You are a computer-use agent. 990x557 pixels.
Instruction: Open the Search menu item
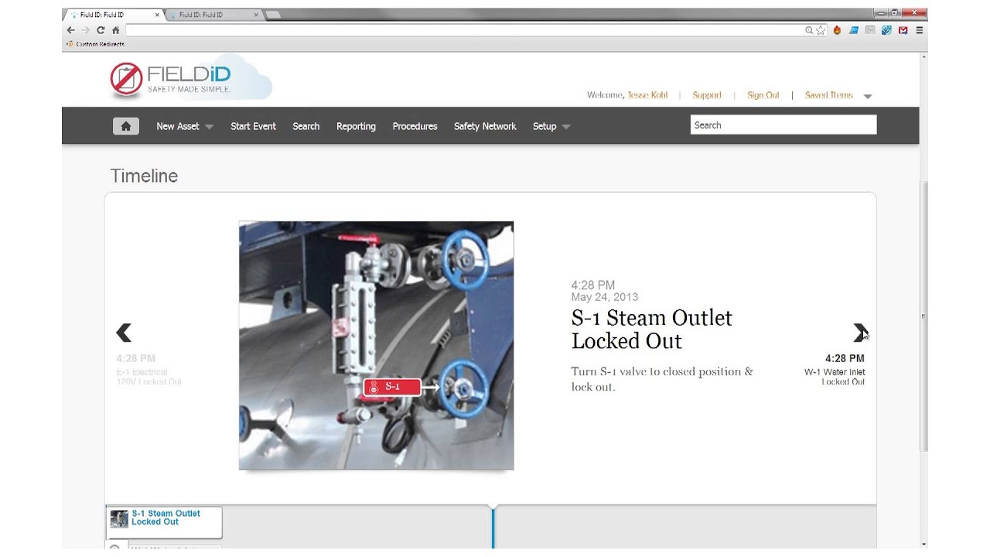306,126
